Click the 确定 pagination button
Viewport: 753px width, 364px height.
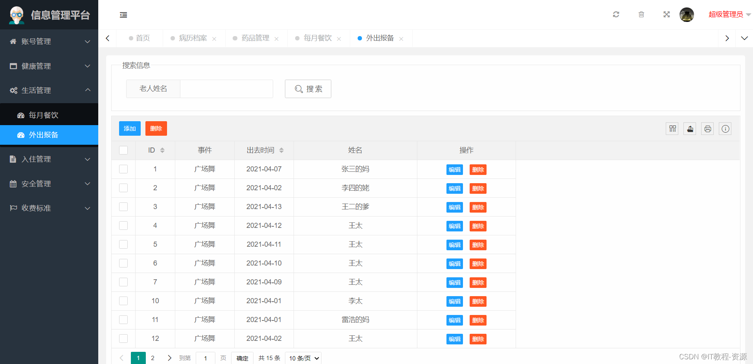(242, 358)
